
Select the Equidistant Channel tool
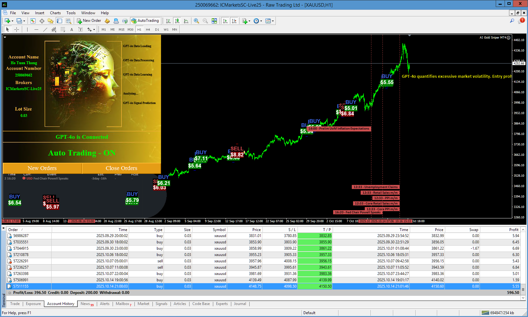click(x=54, y=29)
